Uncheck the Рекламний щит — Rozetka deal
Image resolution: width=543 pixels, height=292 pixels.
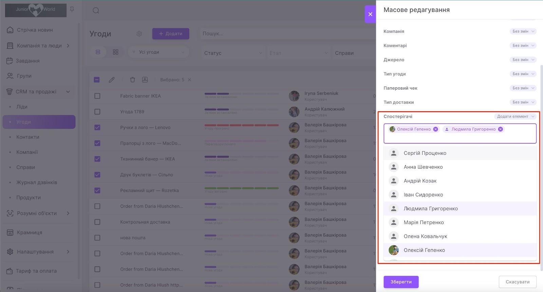click(97, 190)
